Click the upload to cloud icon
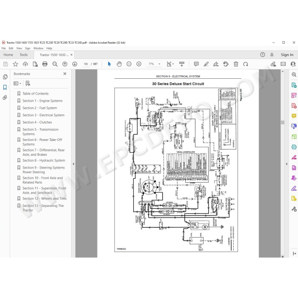Screen dimensions: 298x298 25,64
